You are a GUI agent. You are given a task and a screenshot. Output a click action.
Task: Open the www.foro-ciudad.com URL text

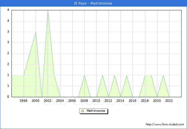pyautogui.click(x=165, y=124)
